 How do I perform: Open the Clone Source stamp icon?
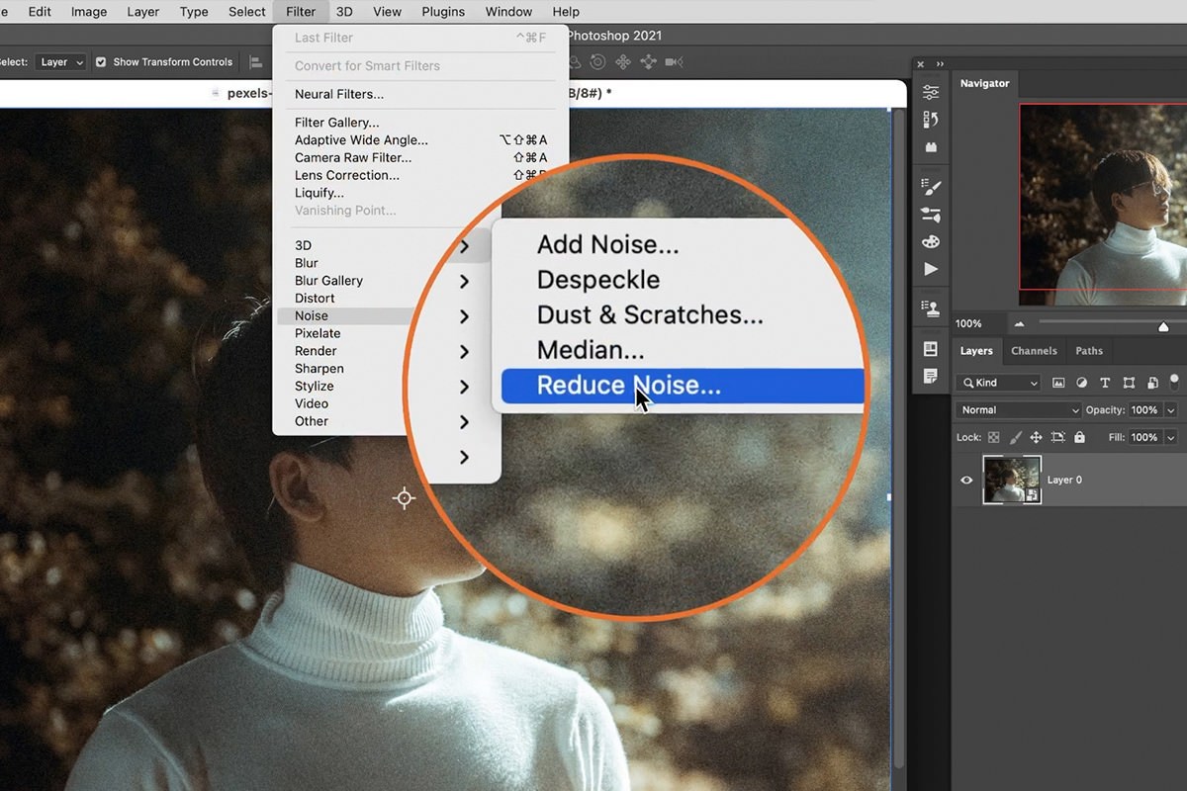931,308
